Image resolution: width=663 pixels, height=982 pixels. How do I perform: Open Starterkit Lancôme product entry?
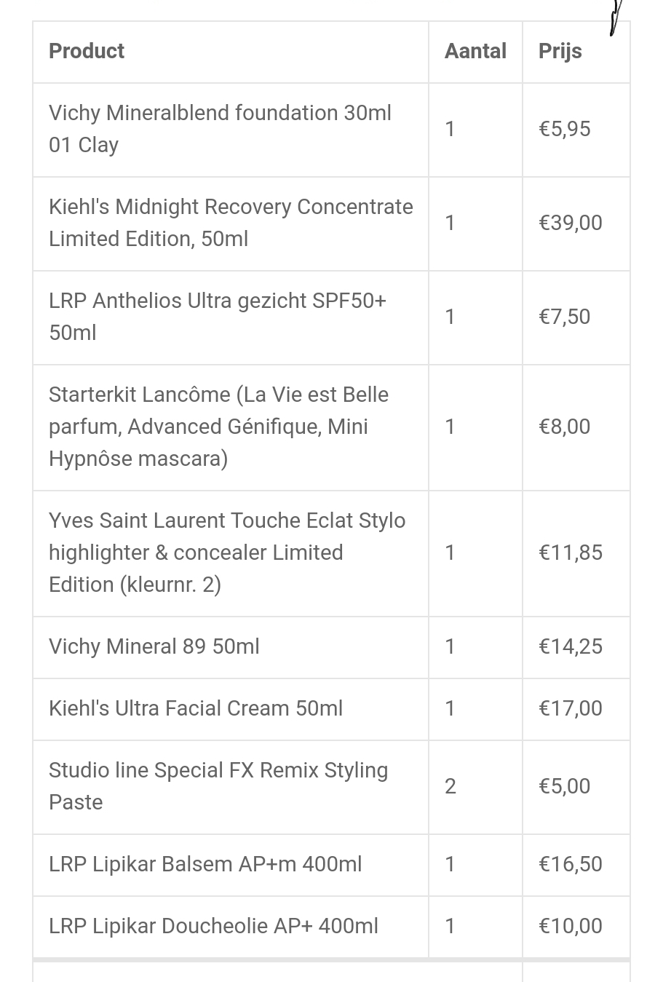218,427
